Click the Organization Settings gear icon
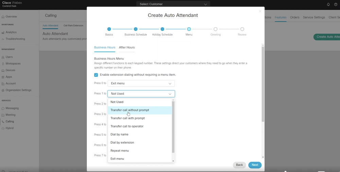The height and width of the screenshot is (172, 340). click(3, 90)
